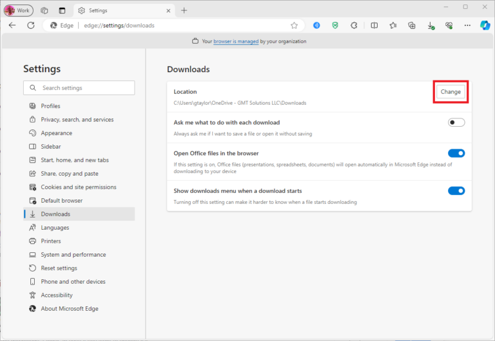Screen dimensions: 495x341
Task: Toggle the vertical tabs icon
Action: (62, 10)
